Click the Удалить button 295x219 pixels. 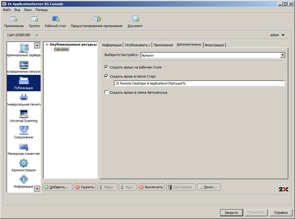(x=85, y=187)
